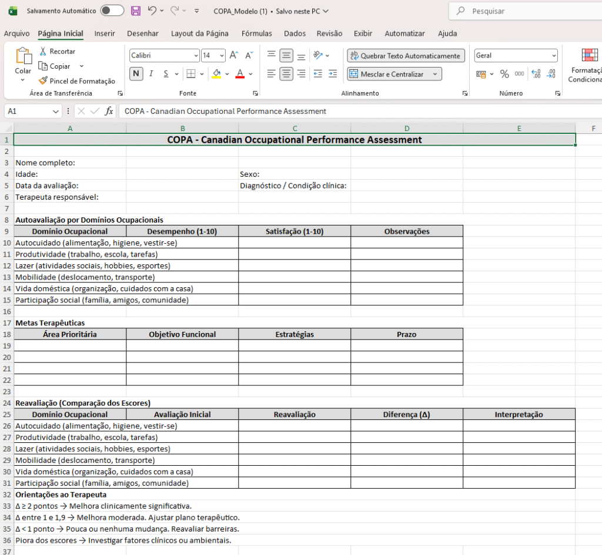This screenshot has width=602, height=555.
Task: Open the font size 14 dropdown
Action: click(222, 56)
